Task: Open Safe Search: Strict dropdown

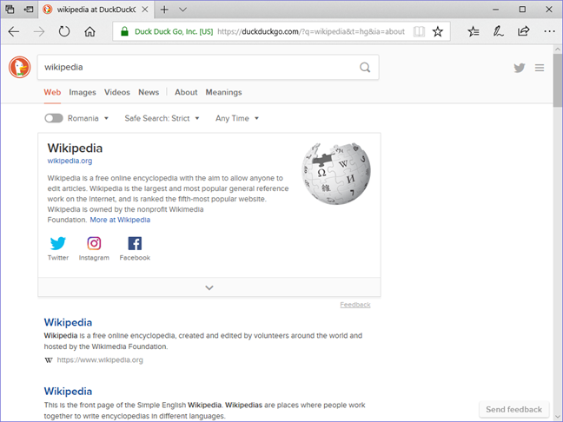Action: (162, 118)
